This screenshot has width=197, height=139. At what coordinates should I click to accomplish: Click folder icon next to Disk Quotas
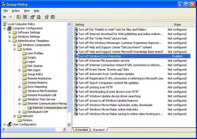click(24, 66)
